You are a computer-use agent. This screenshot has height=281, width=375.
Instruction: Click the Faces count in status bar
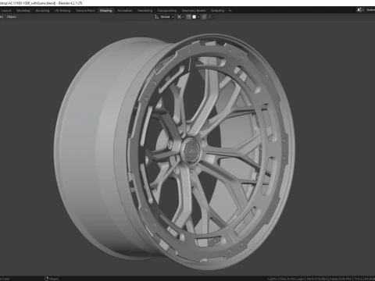pyautogui.click(x=341, y=279)
